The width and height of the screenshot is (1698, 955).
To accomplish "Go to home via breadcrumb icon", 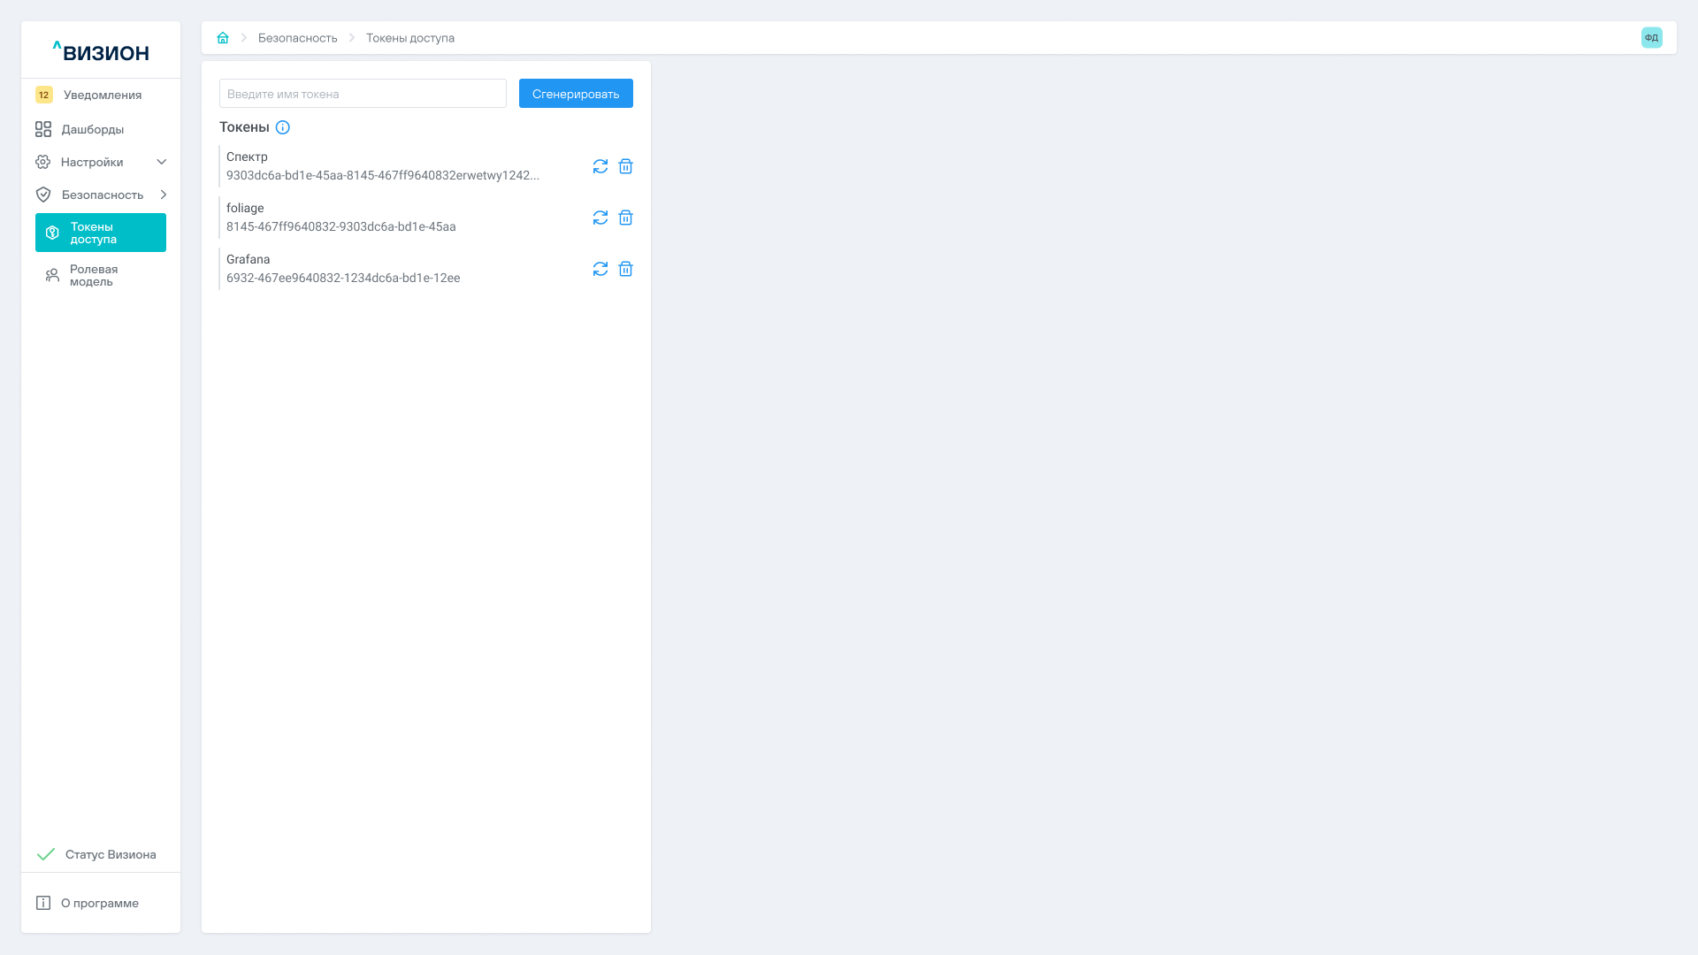I will pos(223,38).
